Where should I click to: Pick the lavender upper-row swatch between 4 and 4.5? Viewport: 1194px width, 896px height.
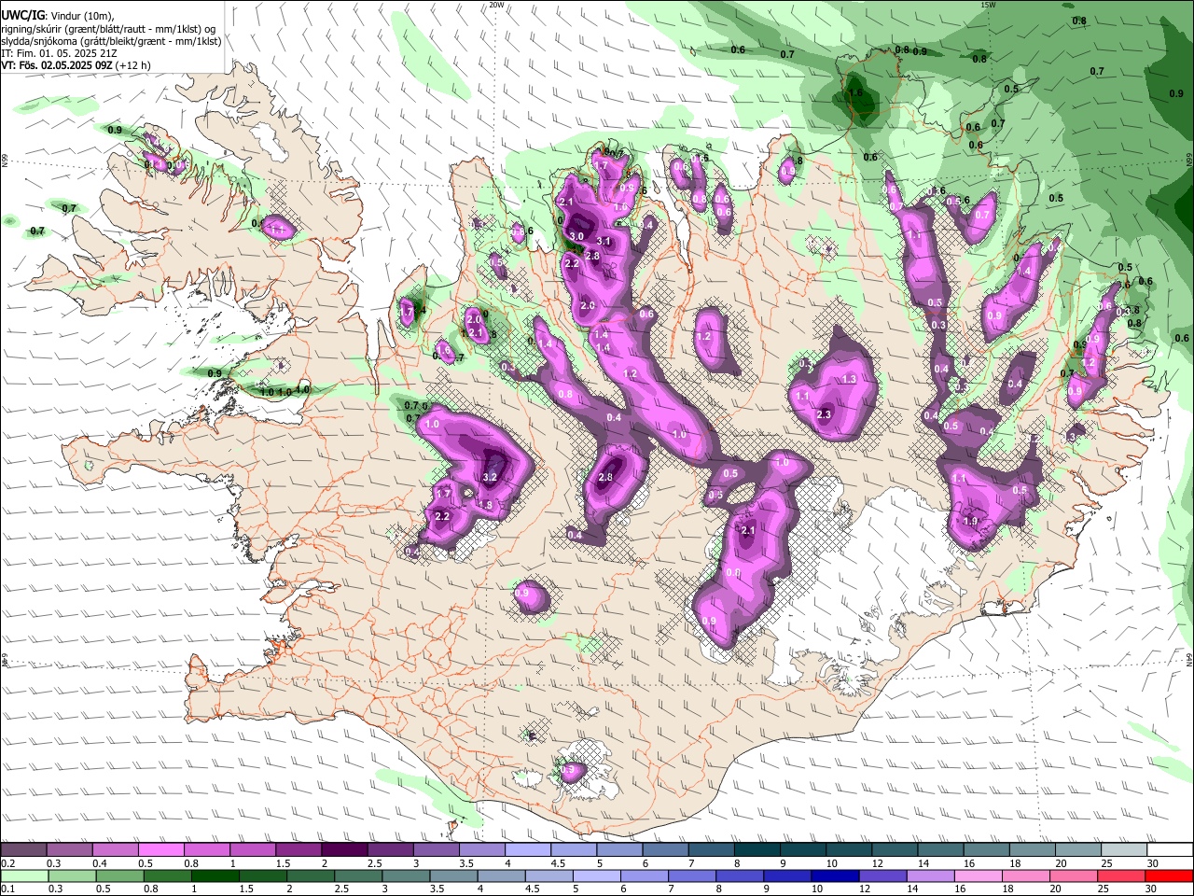coord(528,849)
